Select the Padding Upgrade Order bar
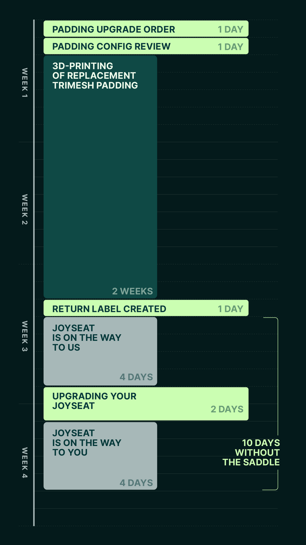306x545 pixels. click(x=146, y=29)
